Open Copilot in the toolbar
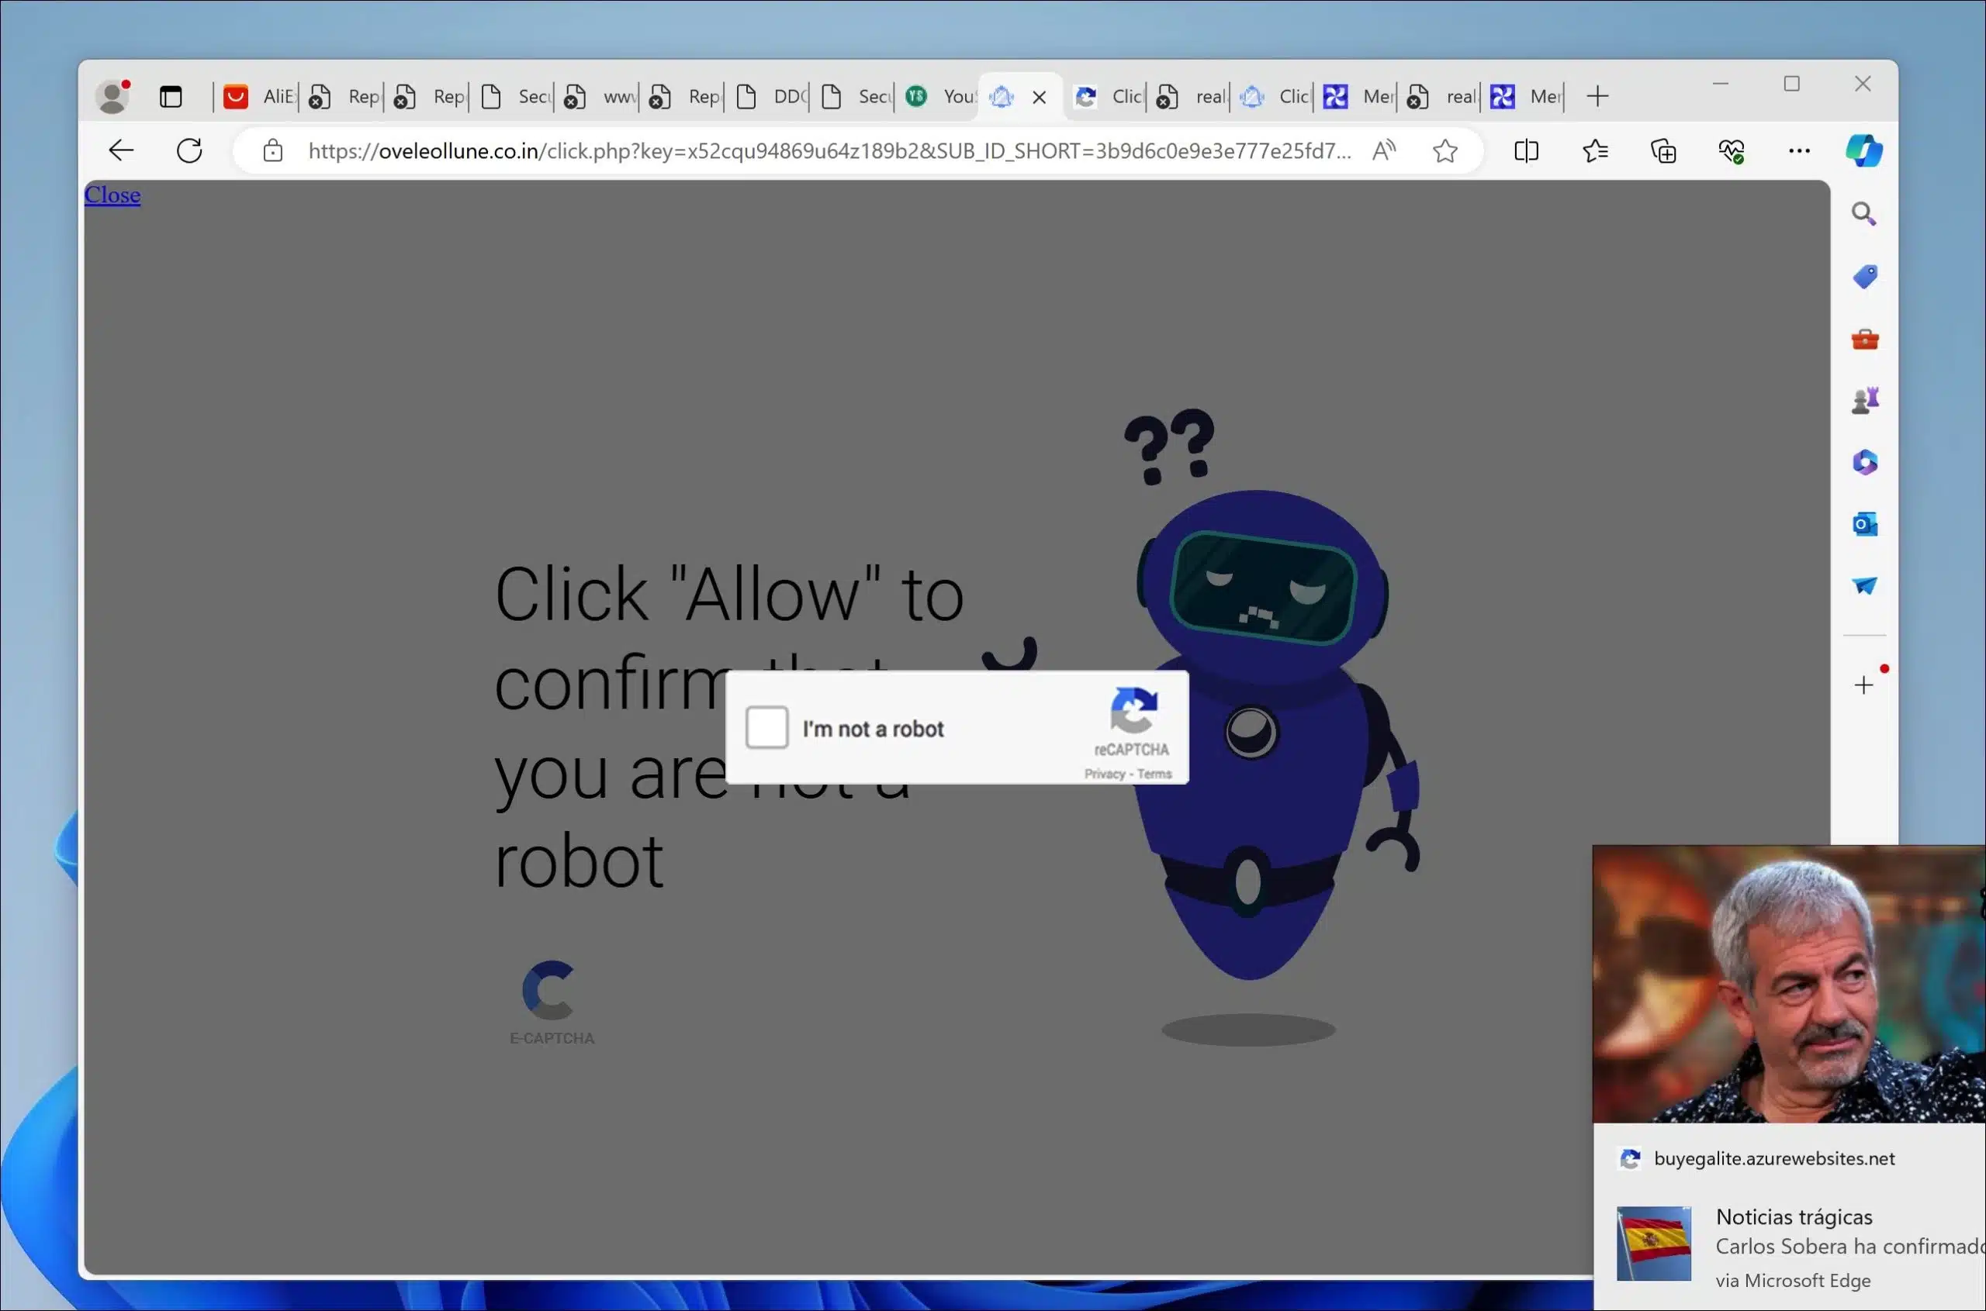 1864,150
